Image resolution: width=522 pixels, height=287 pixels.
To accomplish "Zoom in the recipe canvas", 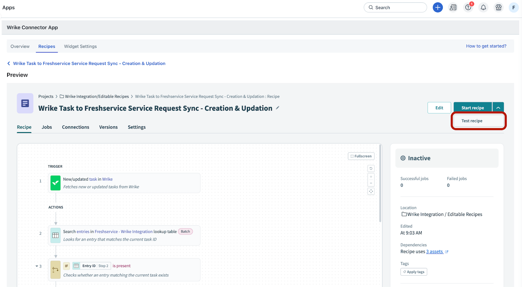I will [x=371, y=177].
